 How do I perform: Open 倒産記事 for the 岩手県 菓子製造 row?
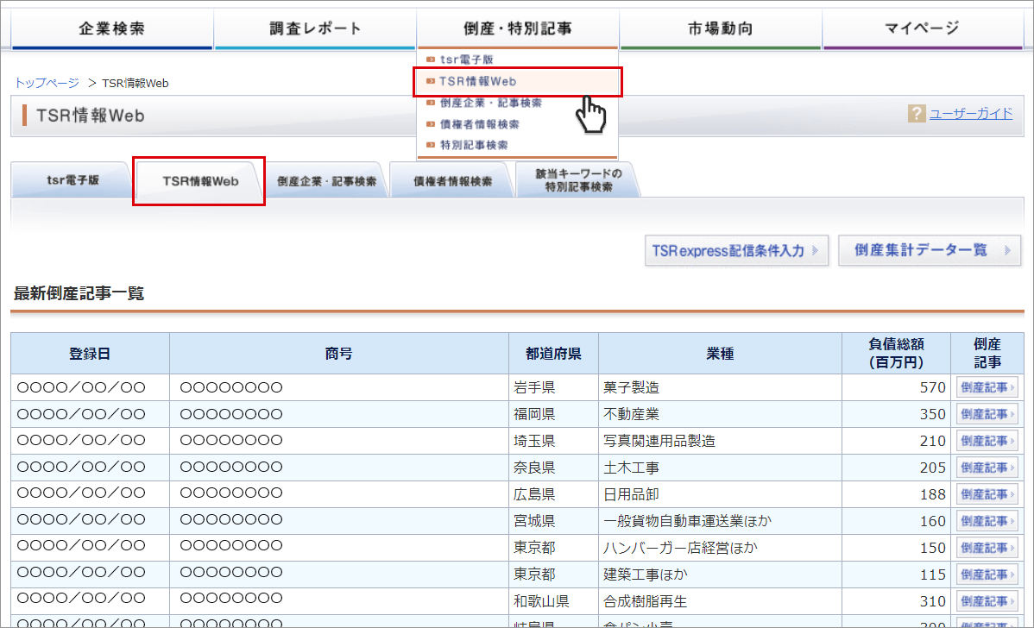pyautogui.click(x=987, y=387)
